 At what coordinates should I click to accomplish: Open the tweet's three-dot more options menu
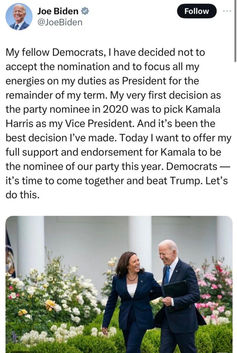227,11
